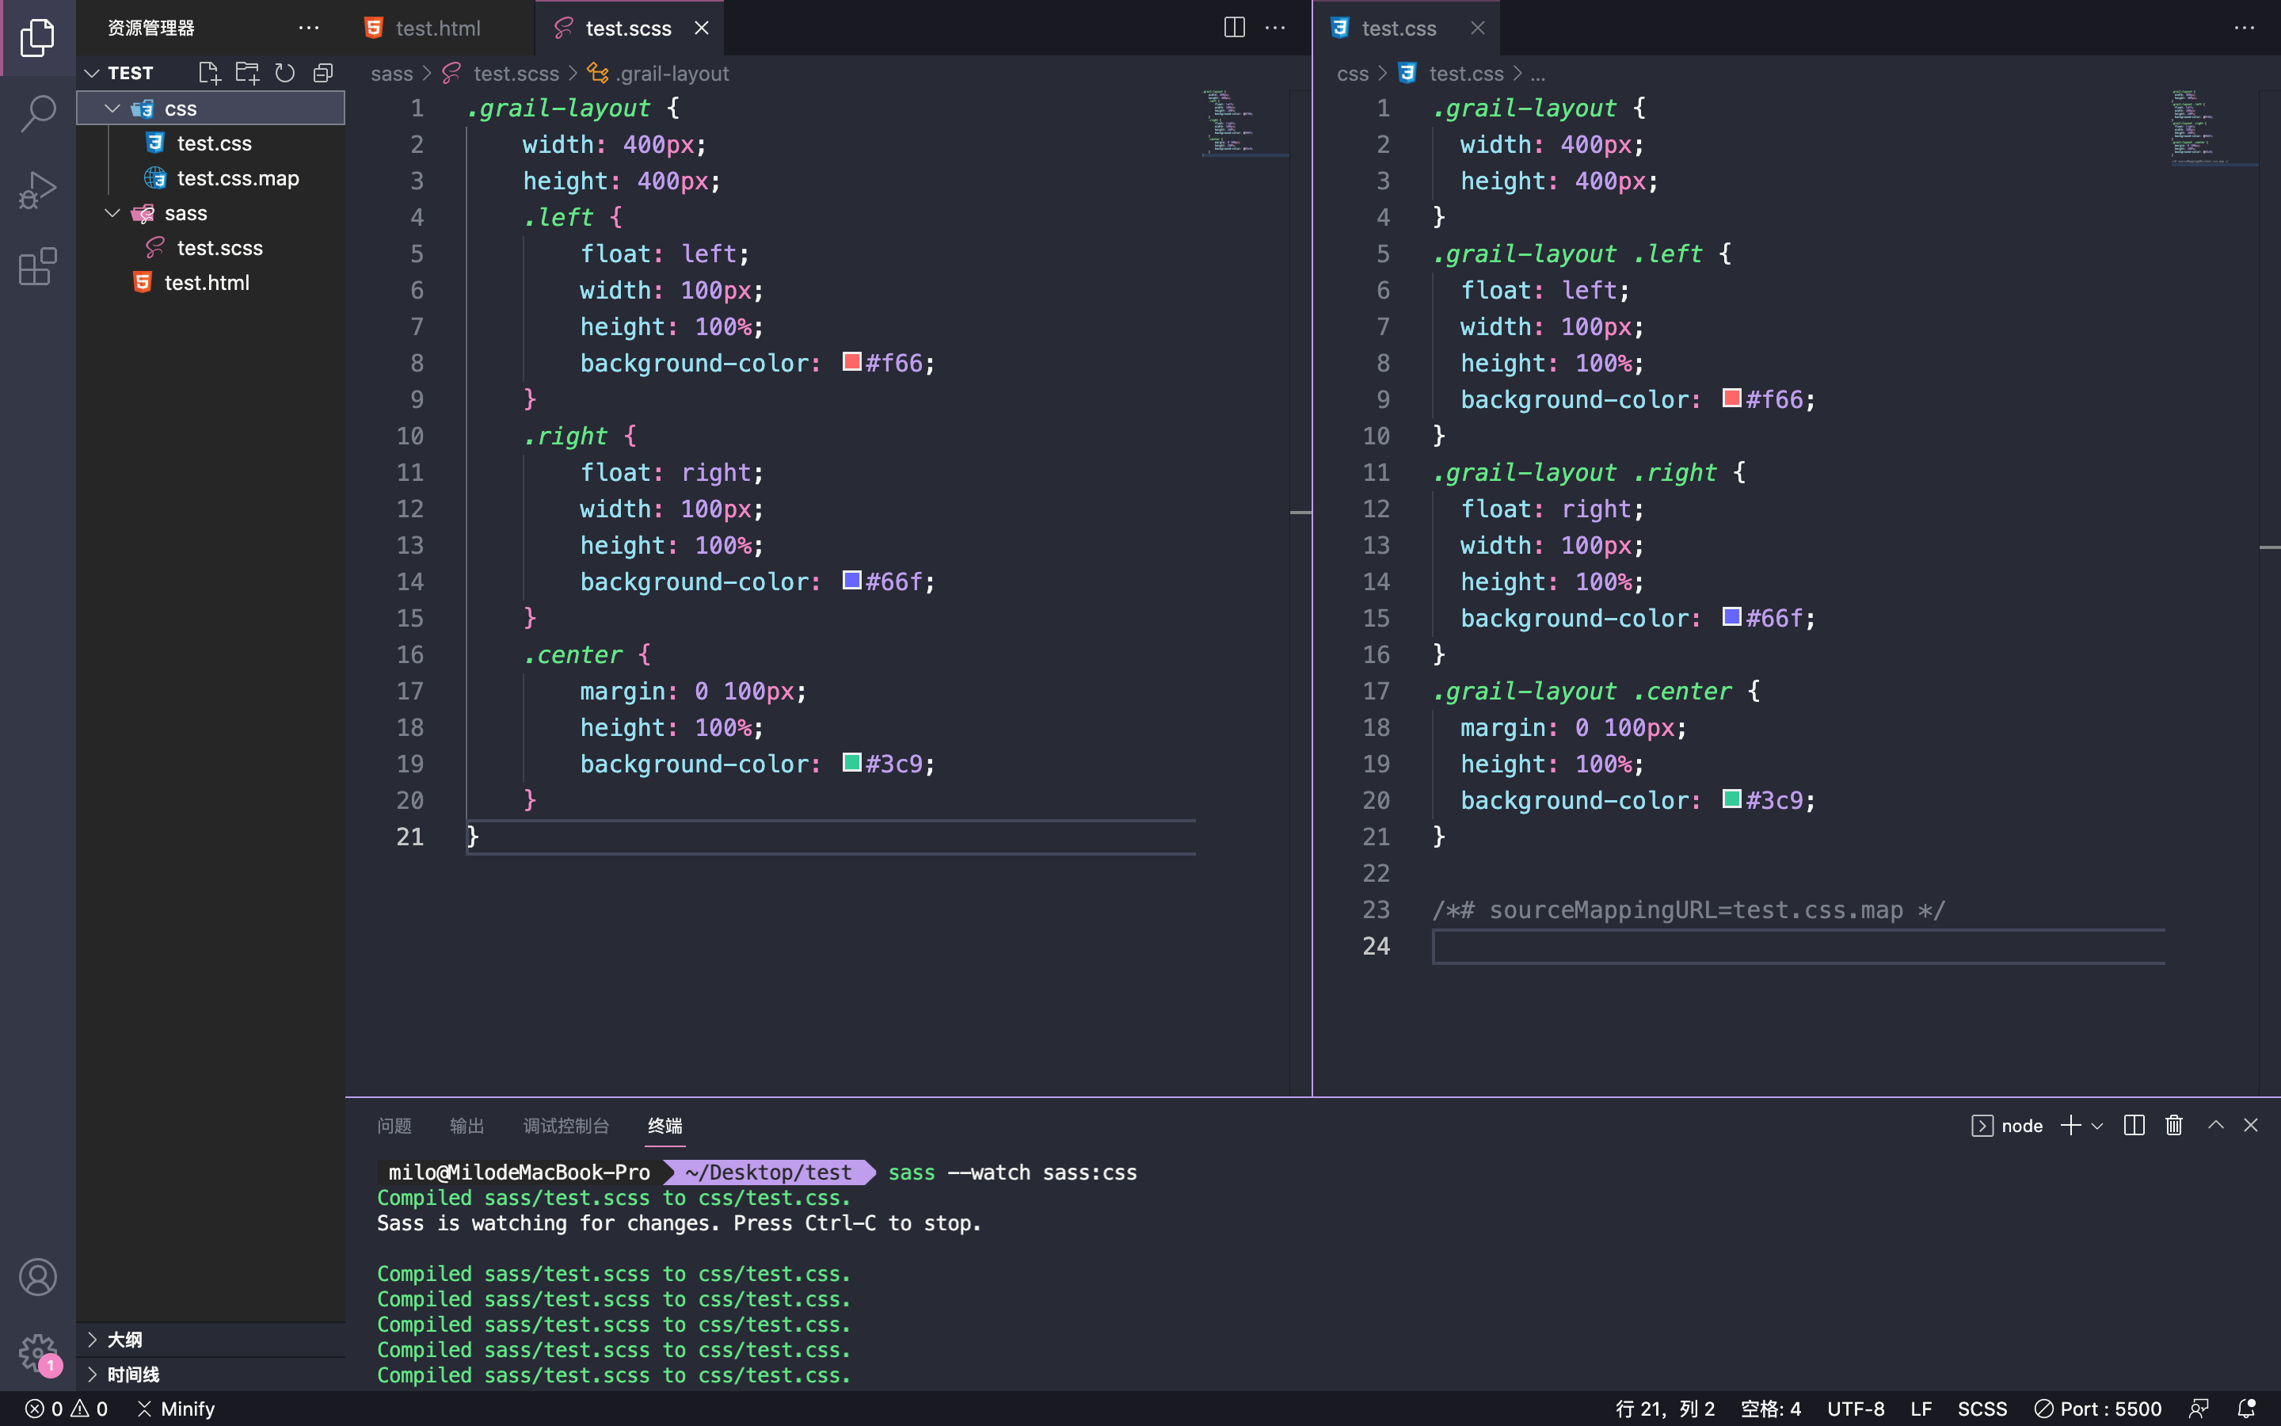Open the new terminal launch profile dropdown

(2097, 1125)
